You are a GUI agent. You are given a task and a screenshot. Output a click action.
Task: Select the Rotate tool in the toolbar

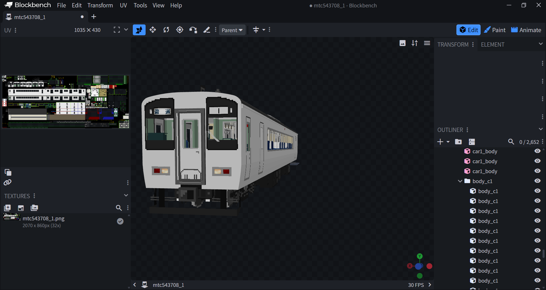[x=166, y=30]
